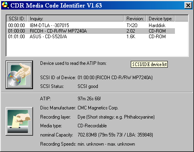Click 'Device used to read the ATIP from' label
The image size is (194, 152).
click(73, 63)
